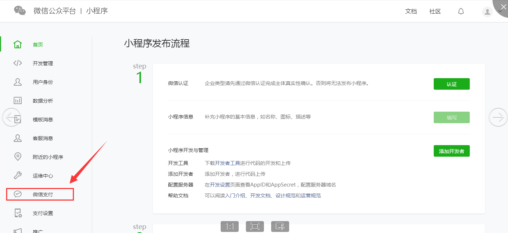The width and height of the screenshot is (508, 233).
Task: Click the user avatar in top bar
Action: [x=487, y=11]
